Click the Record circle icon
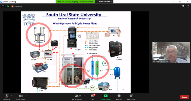Viewport: 191px width, 101px height. pyautogui.click(x=119, y=96)
